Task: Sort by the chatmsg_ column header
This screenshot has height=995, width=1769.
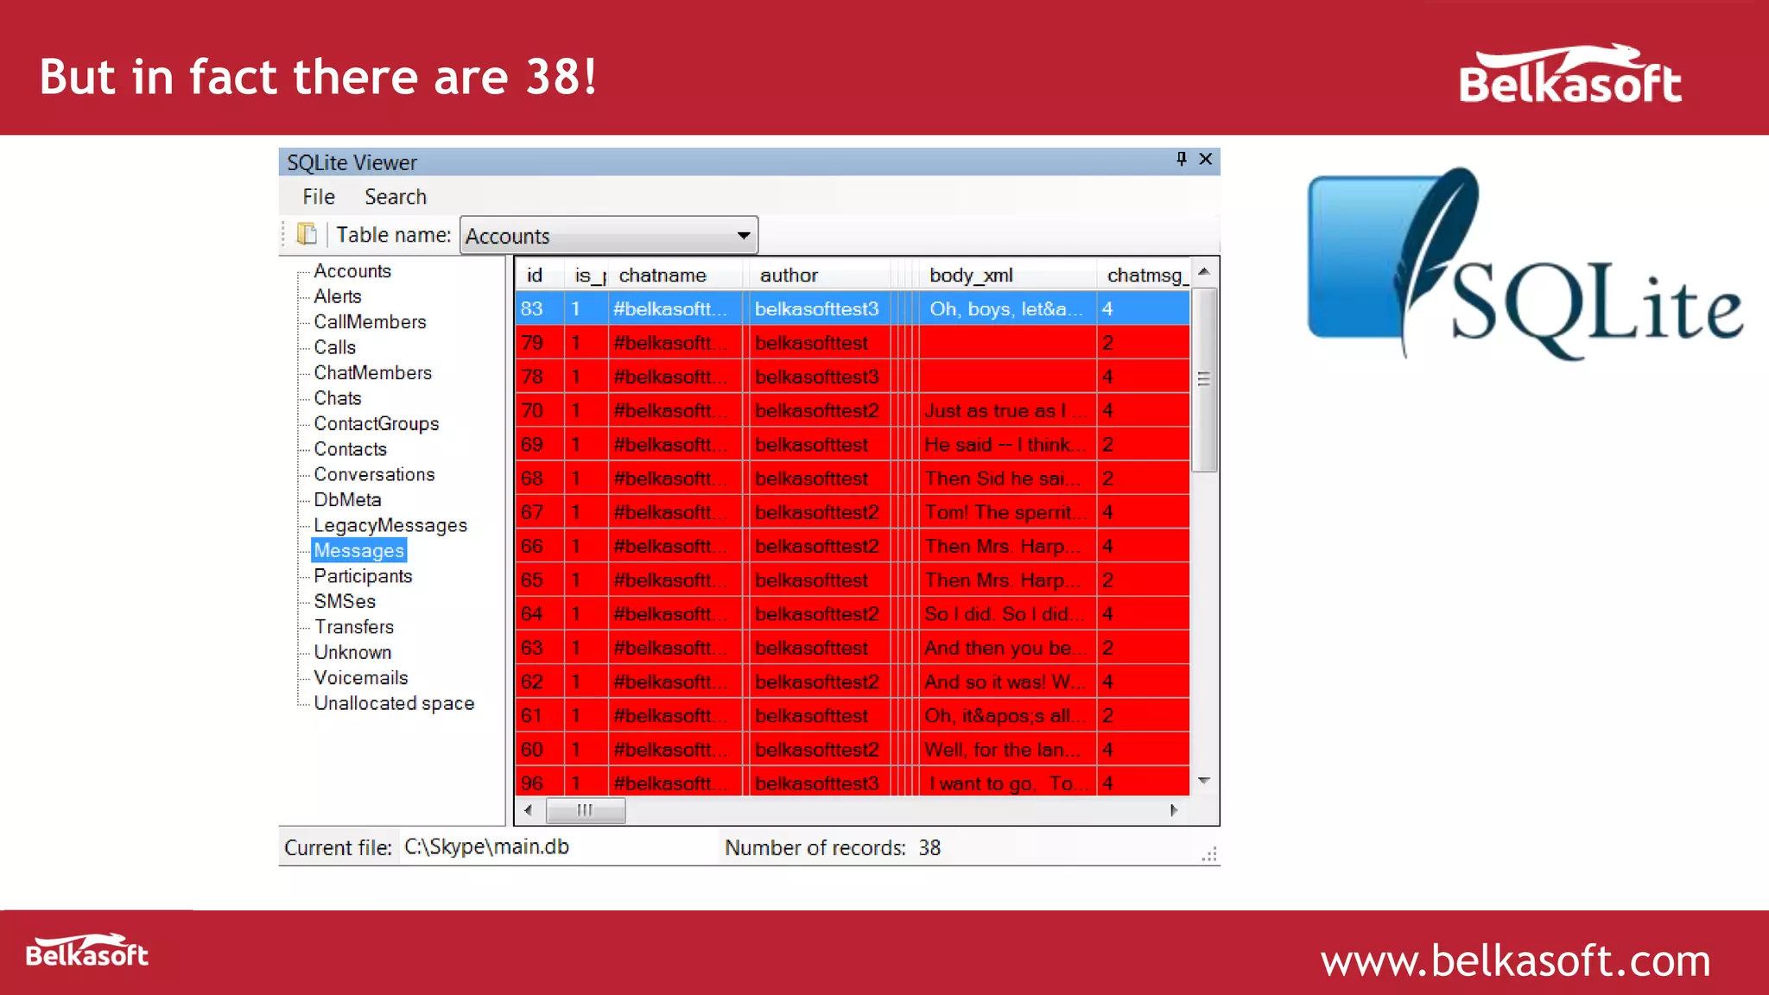Action: [x=1144, y=275]
